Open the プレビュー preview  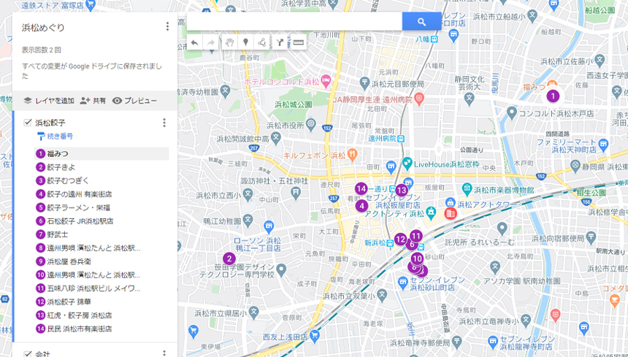click(134, 101)
